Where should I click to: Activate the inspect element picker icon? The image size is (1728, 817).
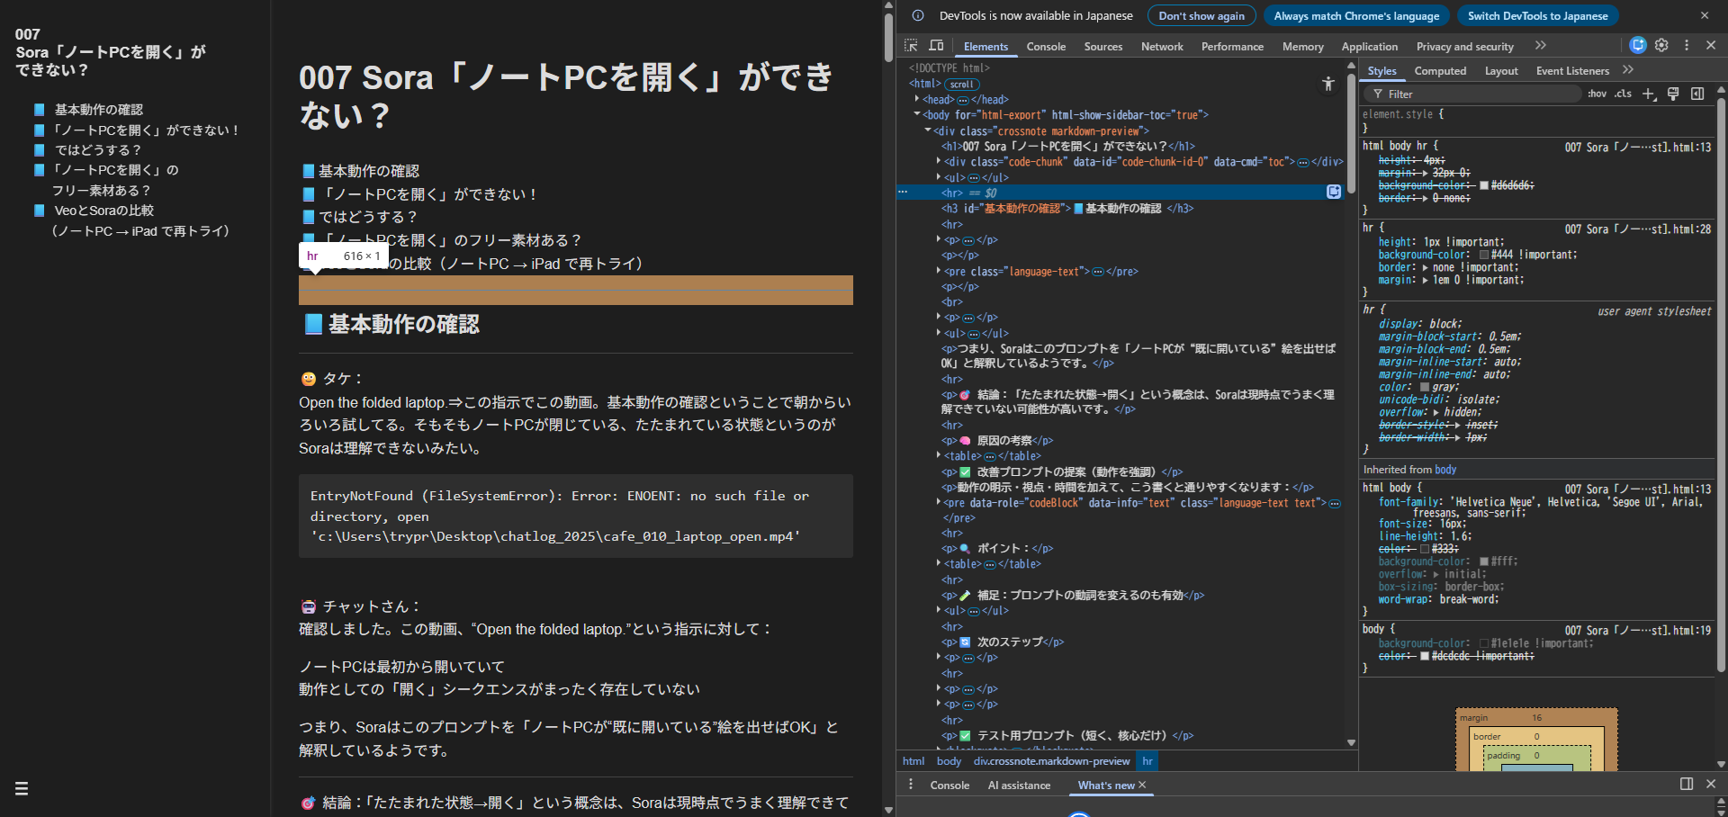click(x=911, y=46)
